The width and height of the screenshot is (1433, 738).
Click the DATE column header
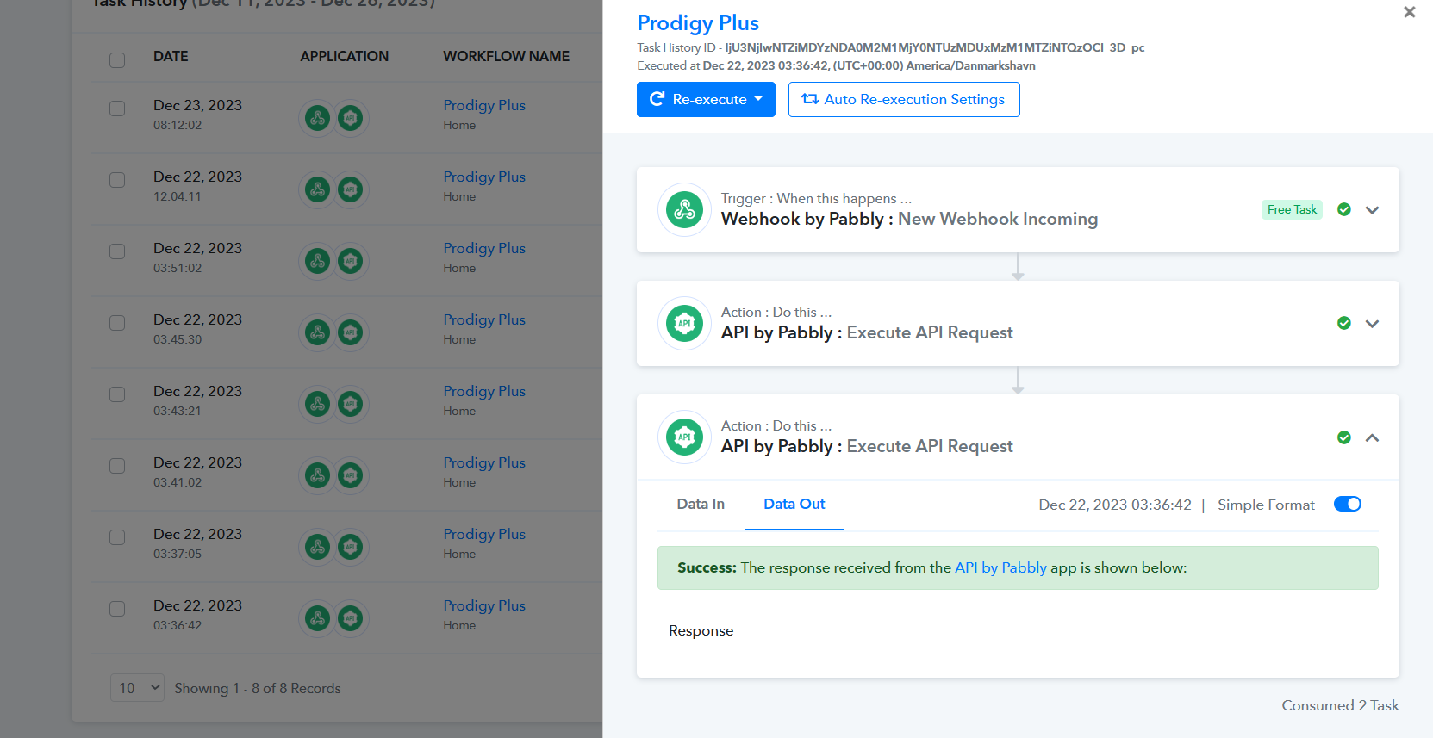(171, 56)
